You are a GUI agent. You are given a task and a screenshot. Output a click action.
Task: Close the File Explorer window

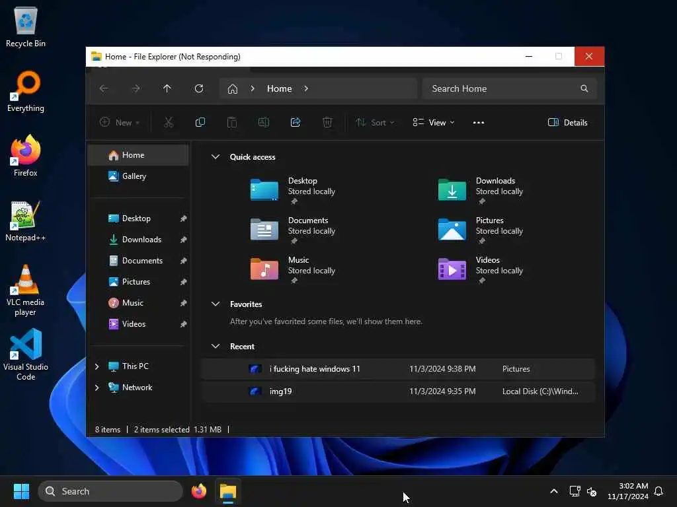tap(589, 57)
